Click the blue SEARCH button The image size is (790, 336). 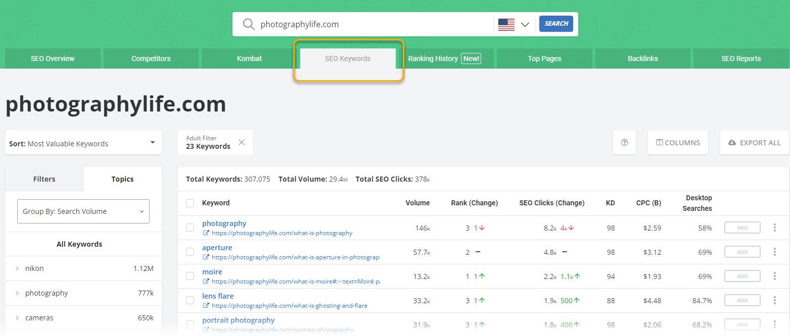pyautogui.click(x=556, y=24)
